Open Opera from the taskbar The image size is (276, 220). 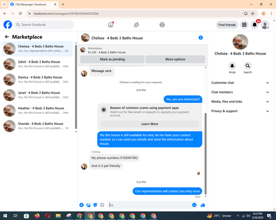tap(47, 216)
